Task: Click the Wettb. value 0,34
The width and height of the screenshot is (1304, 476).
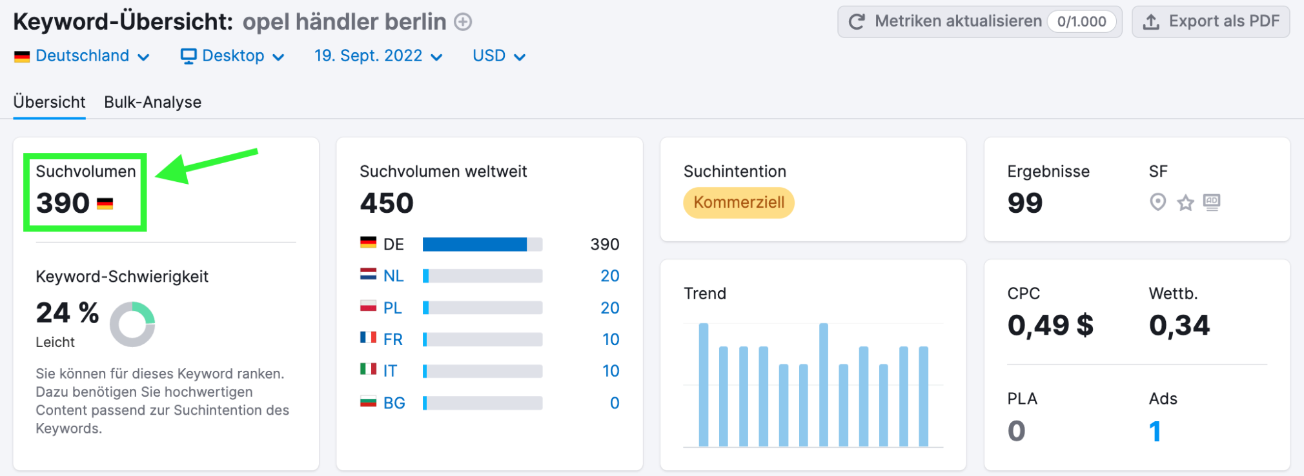Action: point(1179,325)
